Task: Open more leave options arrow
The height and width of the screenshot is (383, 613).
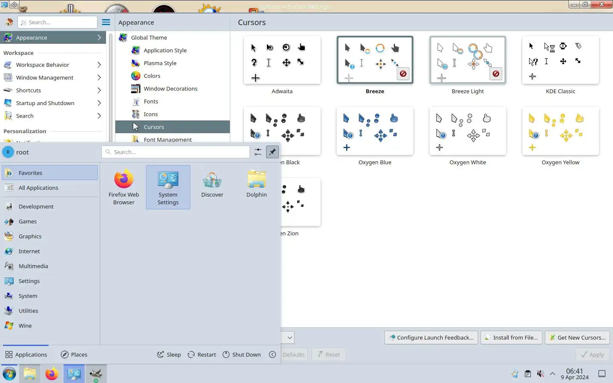Action: (x=272, y=354)
